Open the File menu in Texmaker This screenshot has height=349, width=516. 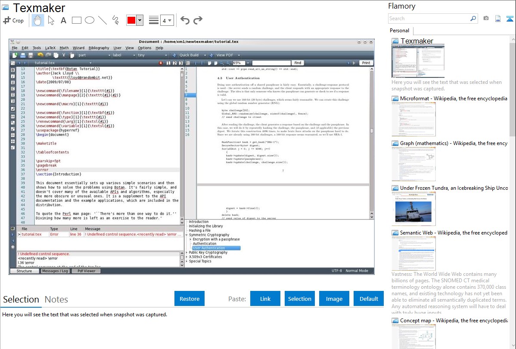pyautogui.click(x=15, y=48)
